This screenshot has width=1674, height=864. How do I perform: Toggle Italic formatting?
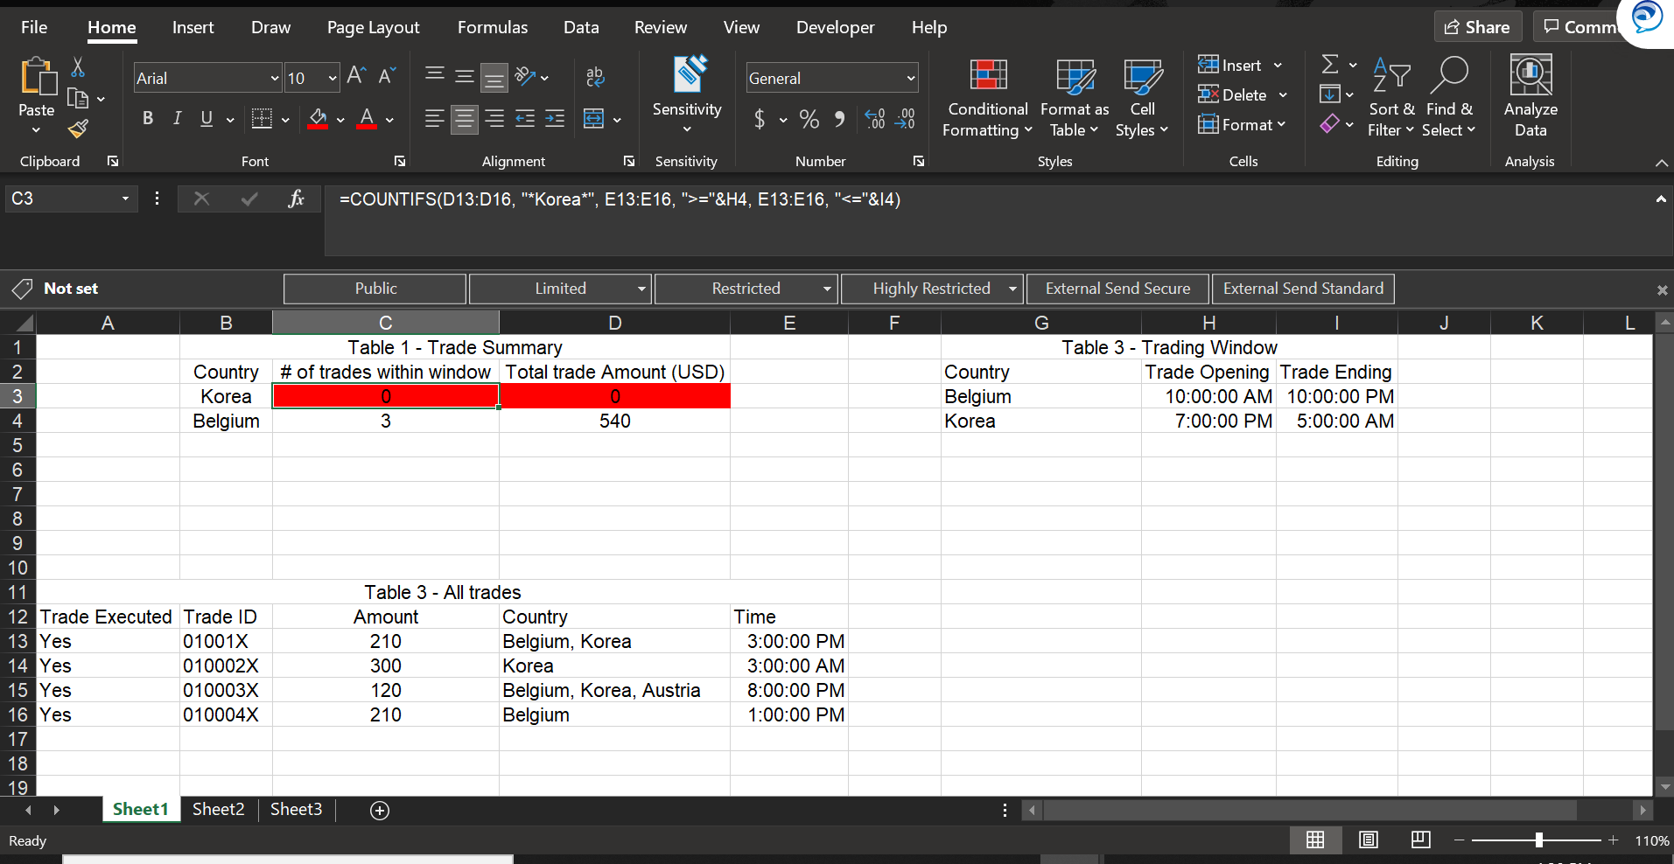(x=177, y=119)
